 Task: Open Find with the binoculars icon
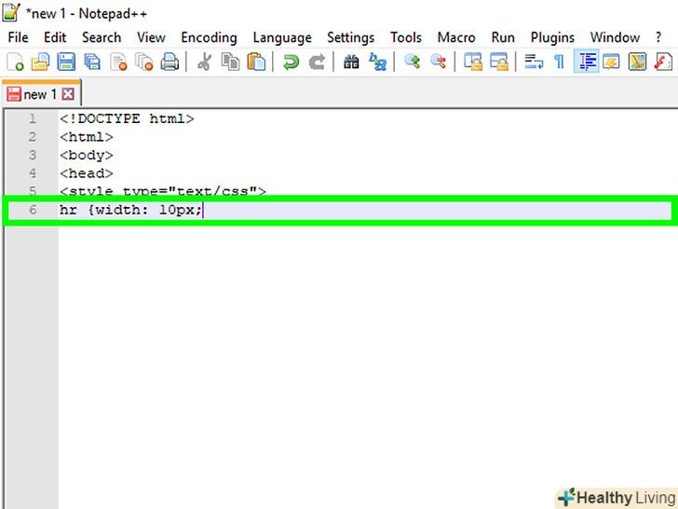[x=351, y=62]
